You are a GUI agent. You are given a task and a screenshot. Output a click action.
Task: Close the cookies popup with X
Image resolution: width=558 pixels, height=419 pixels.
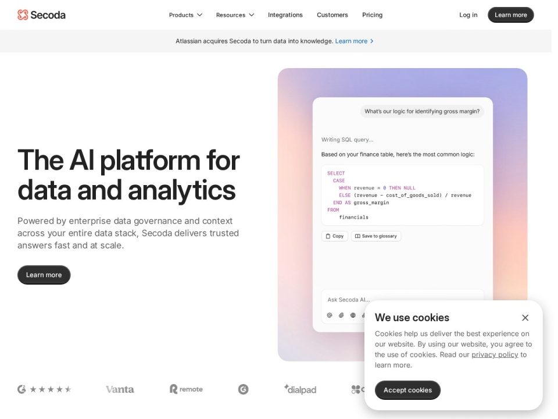tap(525, 318)
